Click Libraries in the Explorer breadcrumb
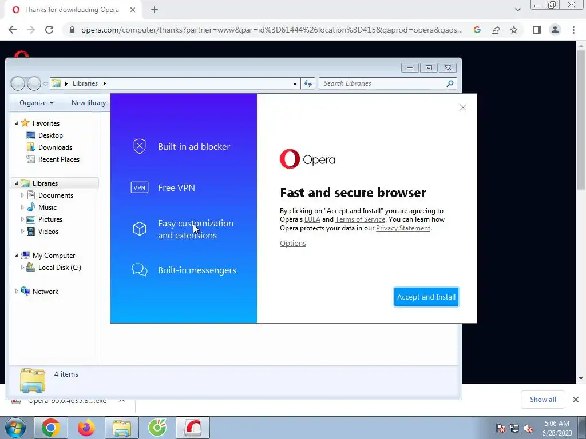Image resolution: width=586 pixels, height=439 pixels. point(85,83)
